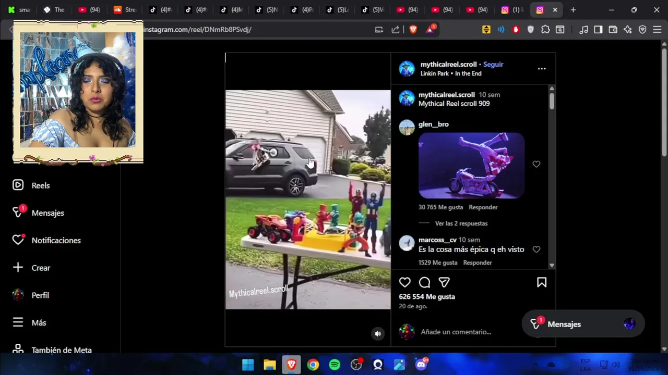Switch to the SoundCloud Stre browser tab

pyautogui.click(x=125, y=10)
